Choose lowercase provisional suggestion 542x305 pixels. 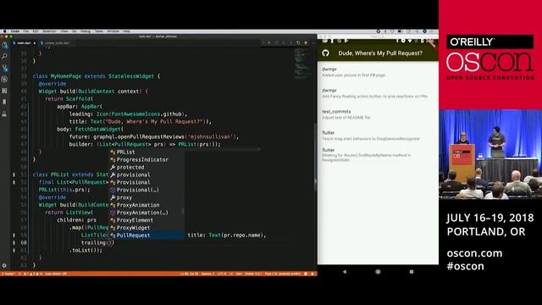point(147,175)
